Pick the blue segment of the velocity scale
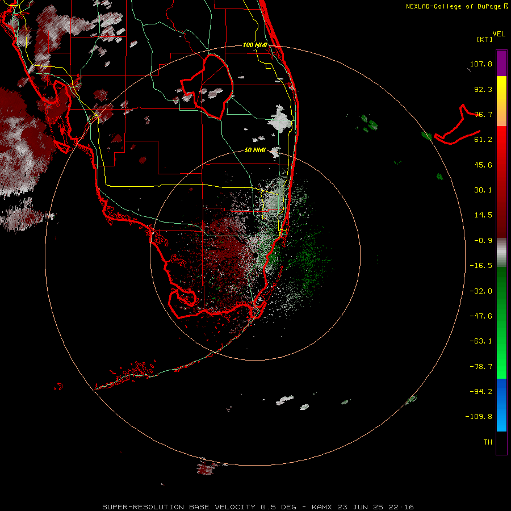Viewport: 511px width, 511px height. tap(501, 405)
